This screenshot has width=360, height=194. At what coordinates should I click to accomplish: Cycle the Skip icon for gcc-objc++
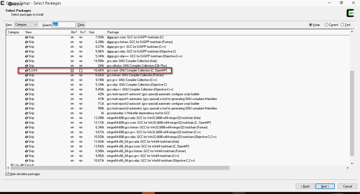point(26,90)
